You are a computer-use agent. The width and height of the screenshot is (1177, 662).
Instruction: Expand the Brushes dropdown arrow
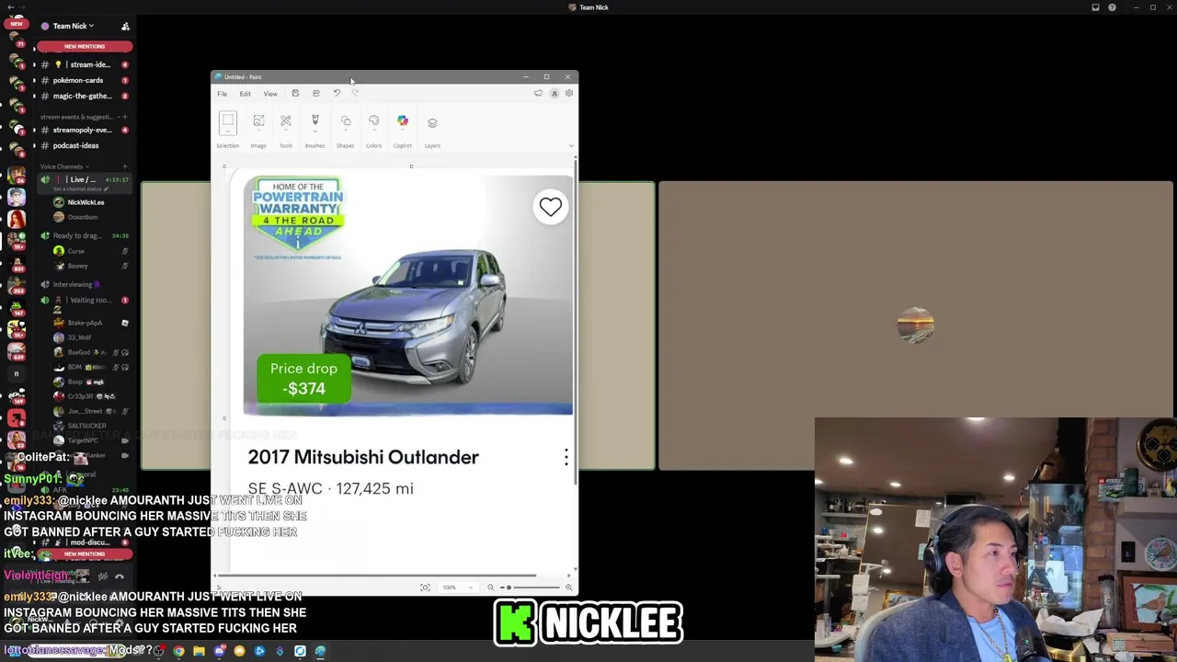click(314, 133)
